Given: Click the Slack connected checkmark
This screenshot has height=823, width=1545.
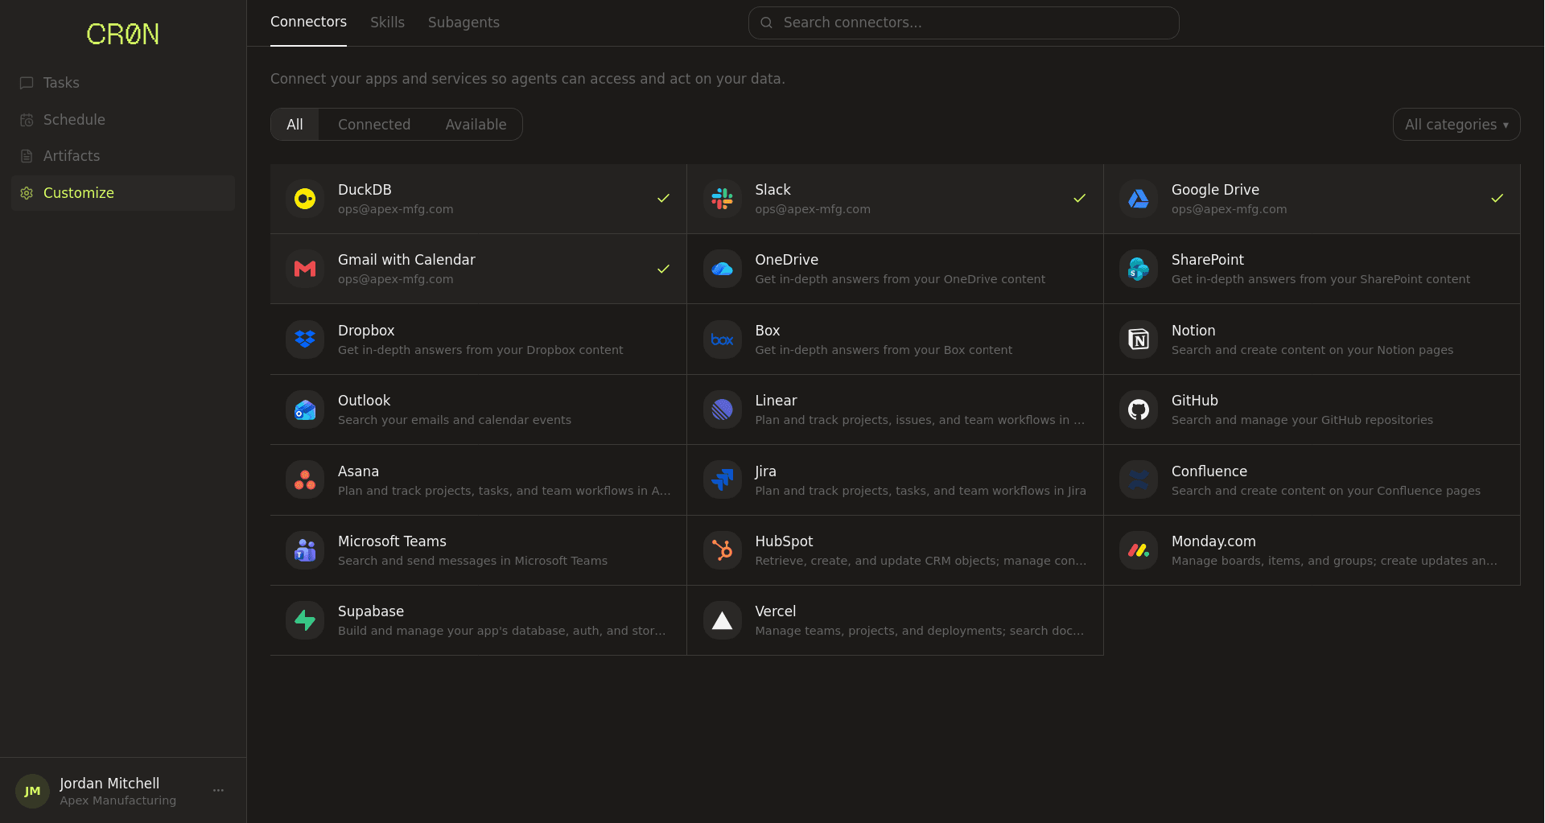Looking at the screenshot, I should pyautogui.click(x=1080, y=199).
